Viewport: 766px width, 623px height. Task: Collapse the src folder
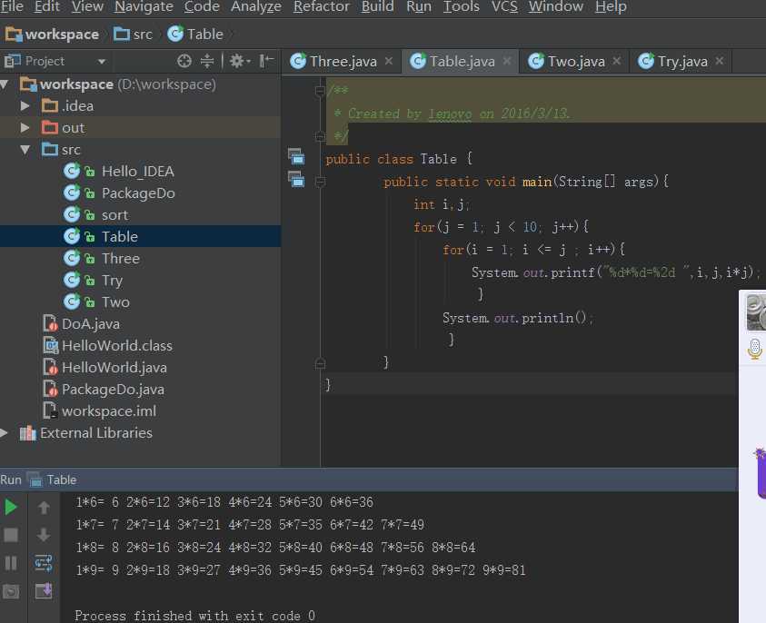point(25,150)
